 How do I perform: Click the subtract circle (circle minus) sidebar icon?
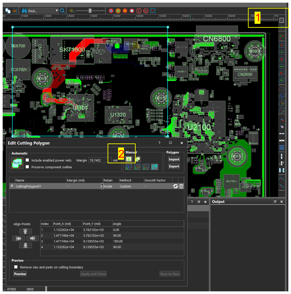[x=282, y=66]
